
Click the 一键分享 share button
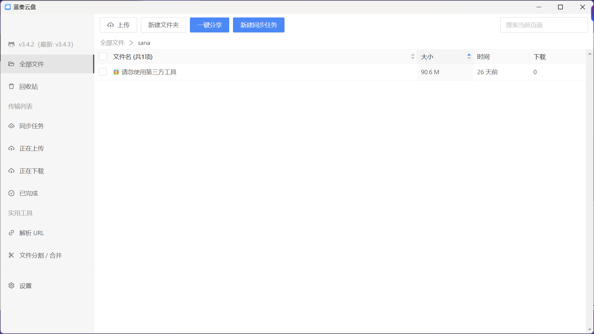pyautogui.click(x=209, y=25)
